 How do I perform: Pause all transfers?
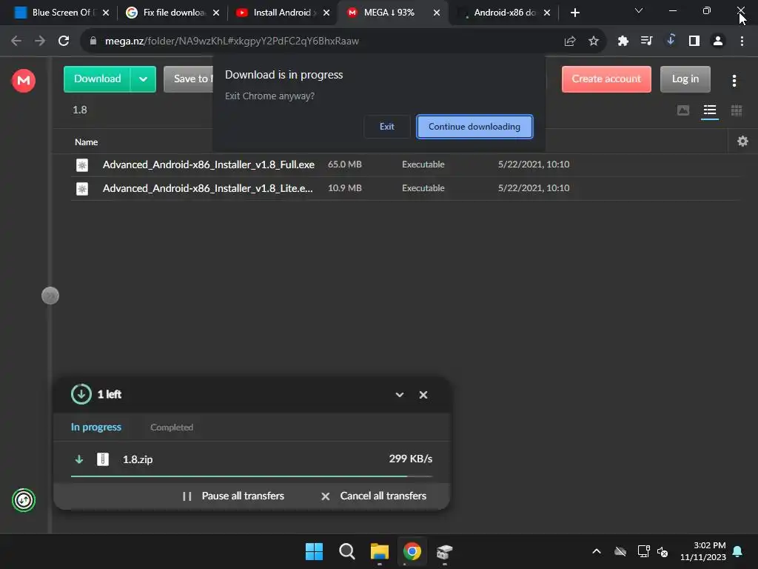click(233, 496)
